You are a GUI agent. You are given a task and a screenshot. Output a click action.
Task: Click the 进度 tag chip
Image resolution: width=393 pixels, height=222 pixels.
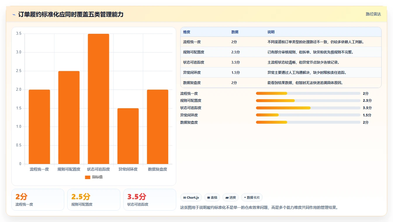231,197
